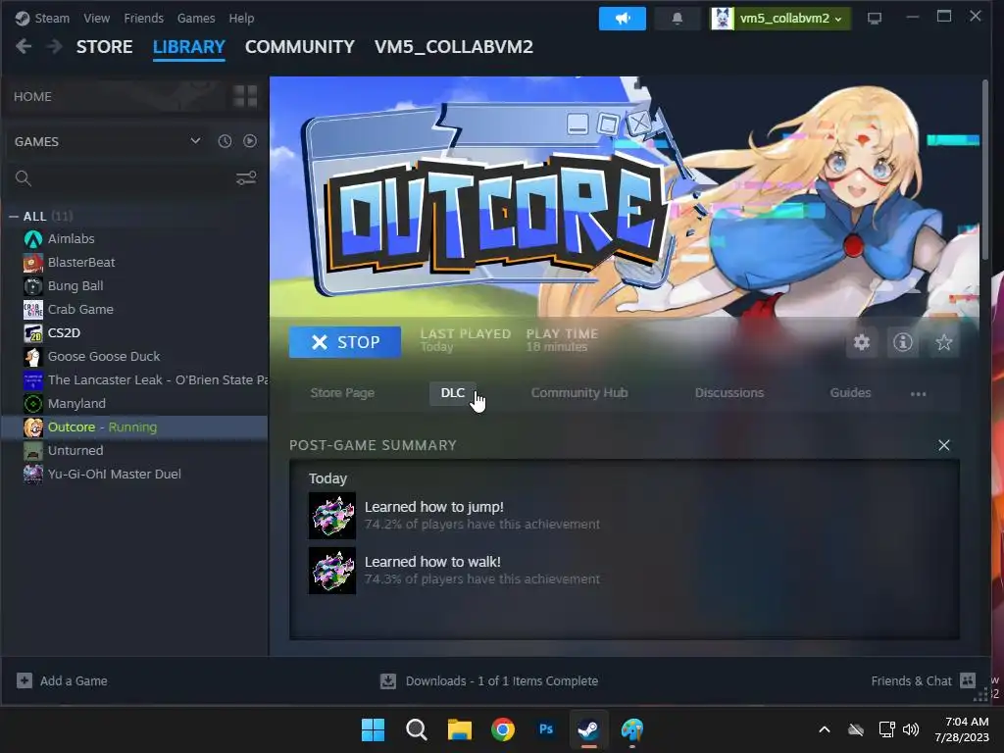Close the Post-Game Summary panel
This screenshot has height=753, width=1004.
(944, 445)
